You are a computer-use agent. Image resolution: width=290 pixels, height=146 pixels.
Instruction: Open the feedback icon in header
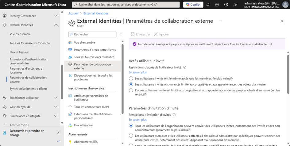tap(235, 5)
